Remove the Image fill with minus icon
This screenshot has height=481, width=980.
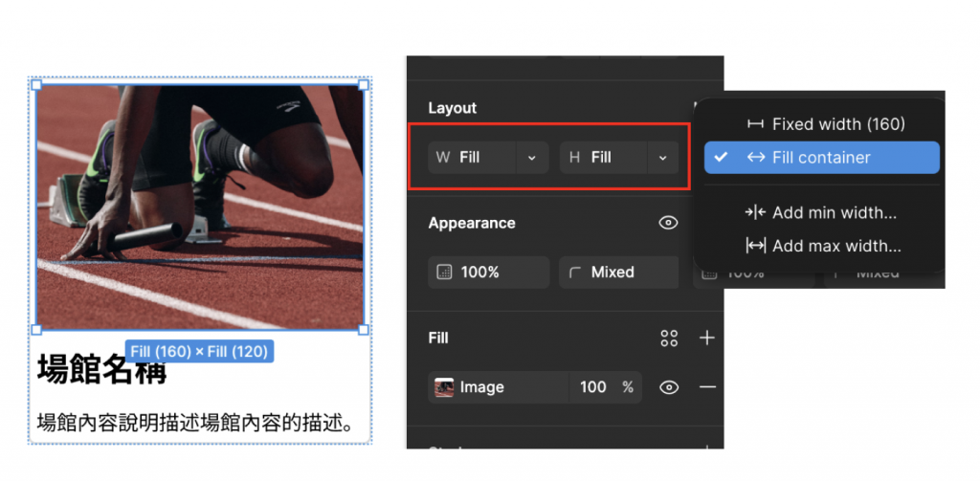(x=707, y=387)
